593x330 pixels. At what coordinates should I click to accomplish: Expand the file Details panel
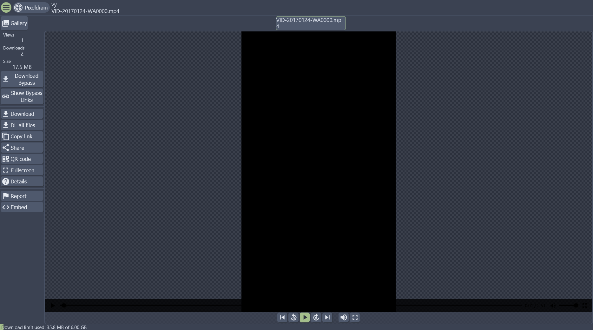click(22, 181)
